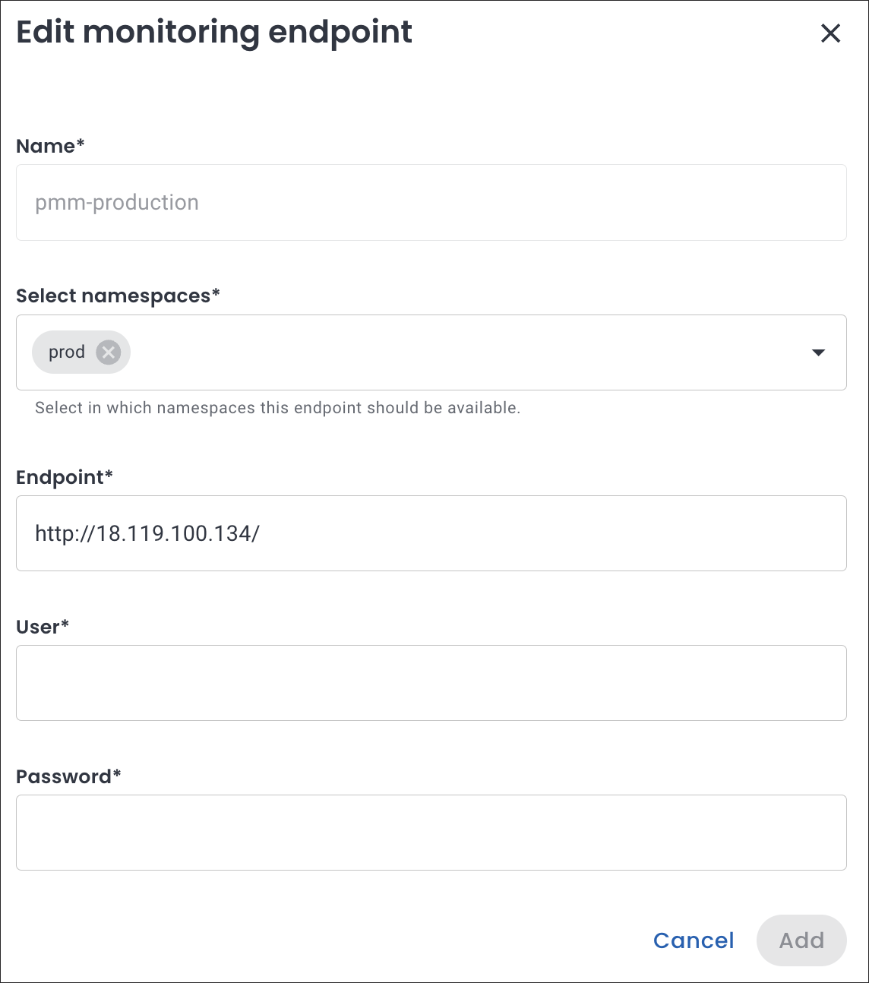The height and width of the screenshot is (983, 869).
Task: Click the Edit monitoring endpoint title
Action: (214, 33)
